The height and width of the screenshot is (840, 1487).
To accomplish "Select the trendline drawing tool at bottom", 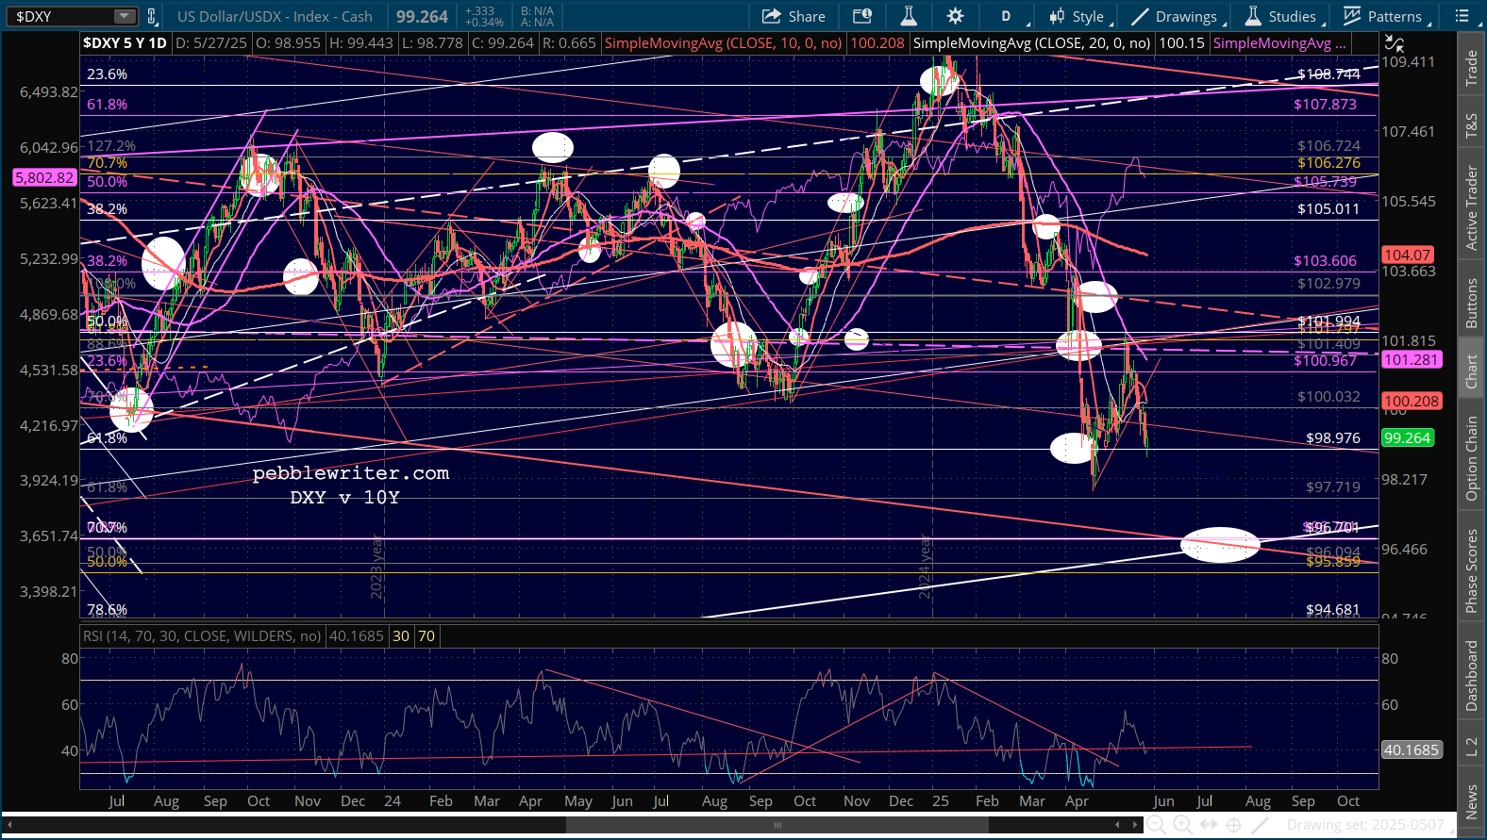I will tap(1260, 825).
